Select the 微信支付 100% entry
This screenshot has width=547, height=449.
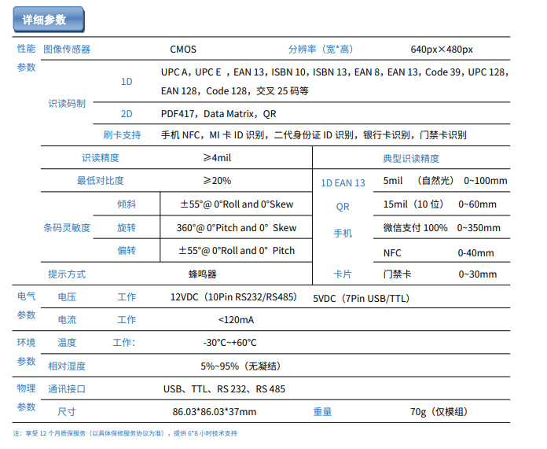click(x=415, y=228)
